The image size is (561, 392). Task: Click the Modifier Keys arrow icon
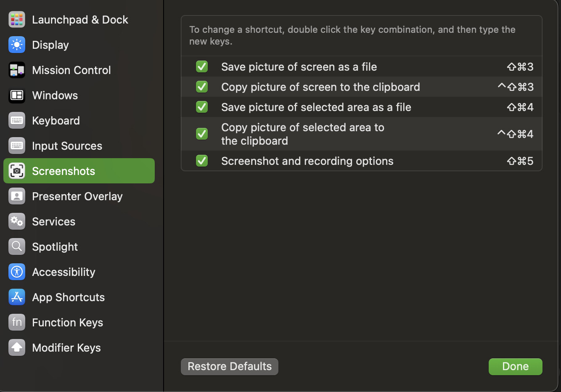click(x=17, y=348)
